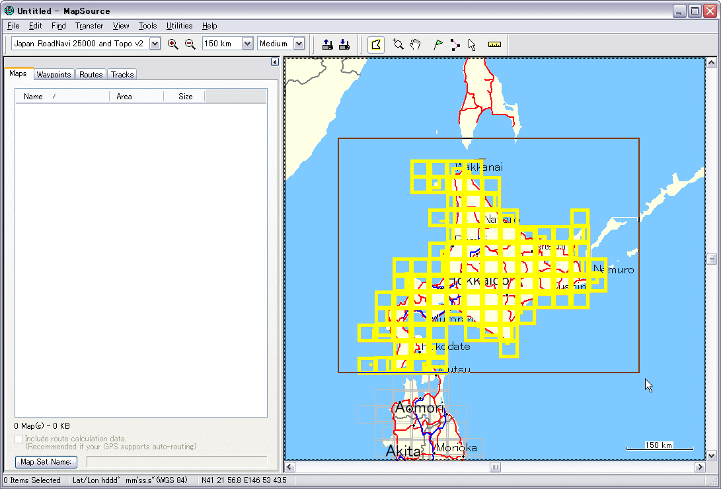Open the Utilities menu
This screenshot has height=489, width=721.
click(179, 26)
